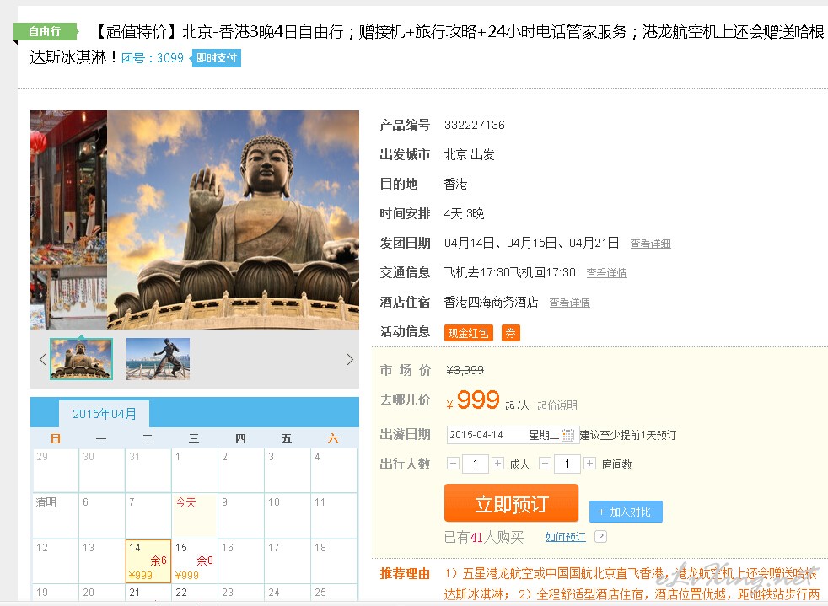Open 查看详情 link for hotel accommodation
828x606 pixels.
click(x=569, y=303)
